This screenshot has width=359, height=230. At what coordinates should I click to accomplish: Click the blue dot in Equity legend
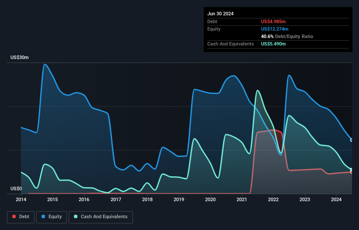[x=44, y=217]
